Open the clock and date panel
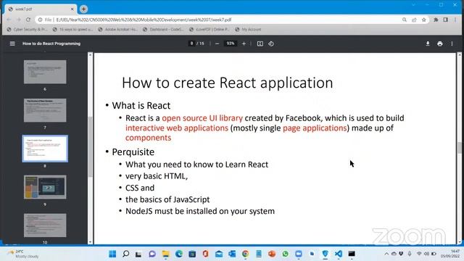Screen dimensions: 464x261 click(x=449, y=254)
